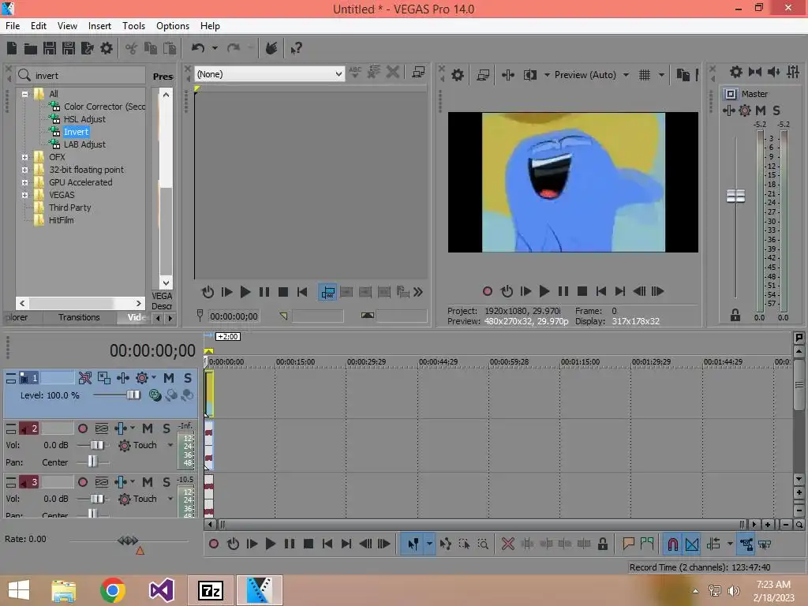Screen dimensions: 808x606
Task: Open Chrome from the Windows taskbar
Action: (x=112, y=590)
